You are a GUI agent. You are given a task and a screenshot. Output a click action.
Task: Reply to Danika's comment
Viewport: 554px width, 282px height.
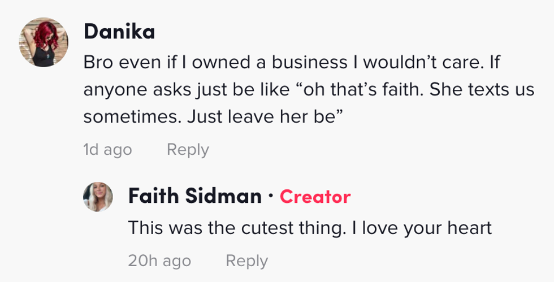188,150
